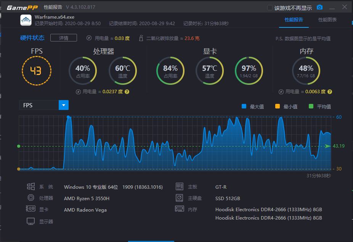Click the AMD Ryzen 5 3550H text
Screen dimensions: 353x242
(x=87, y=198)
